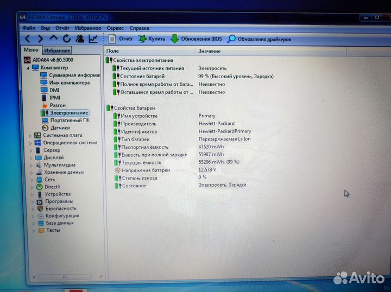Click the Поле column header
Viewport: 391px width, 292px height.
(150, 51)
